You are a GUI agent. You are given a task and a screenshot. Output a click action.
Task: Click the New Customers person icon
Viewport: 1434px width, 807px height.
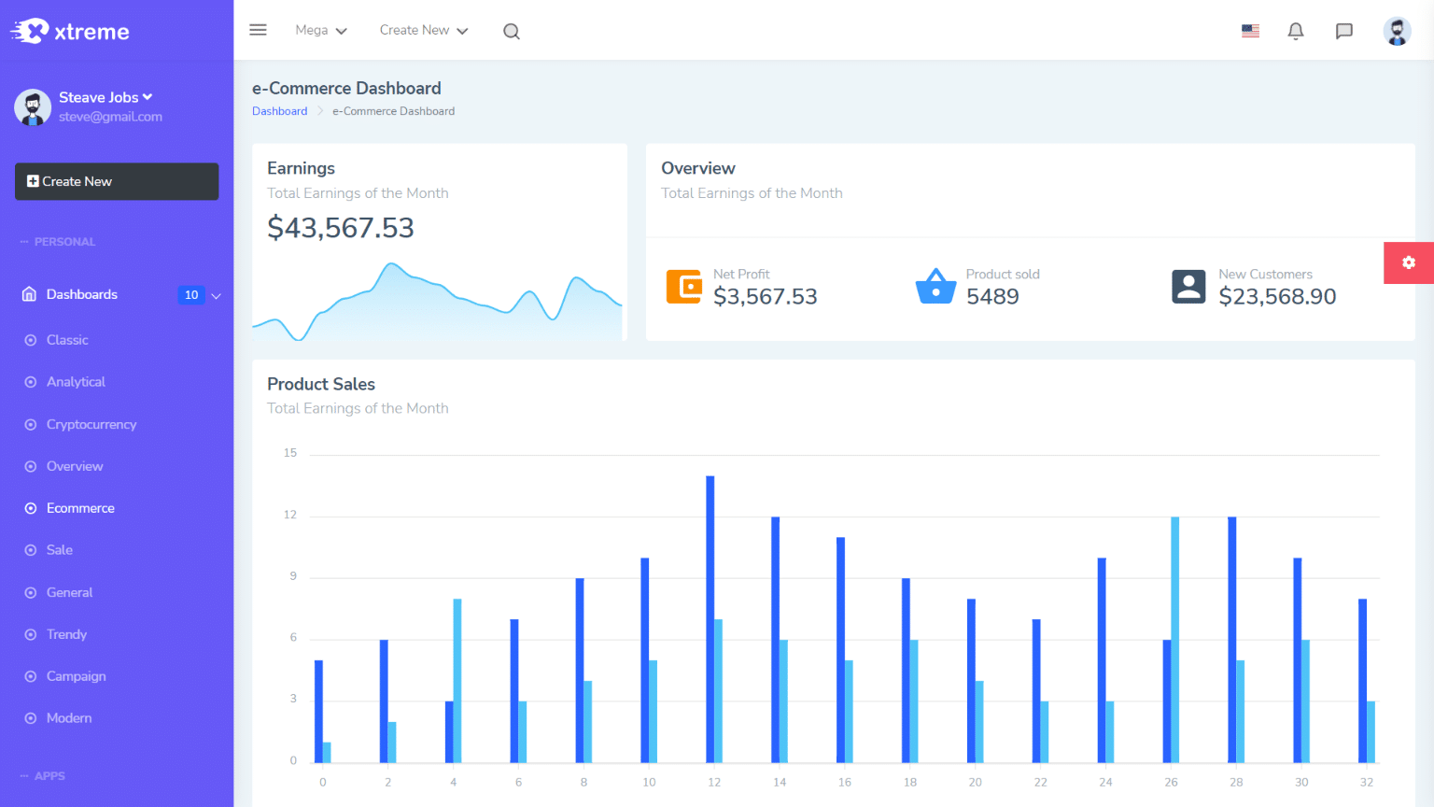(1188, 287)
